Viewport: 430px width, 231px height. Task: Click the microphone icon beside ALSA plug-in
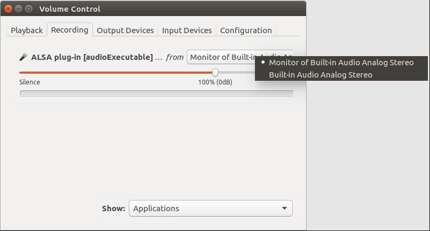point(24,57)
